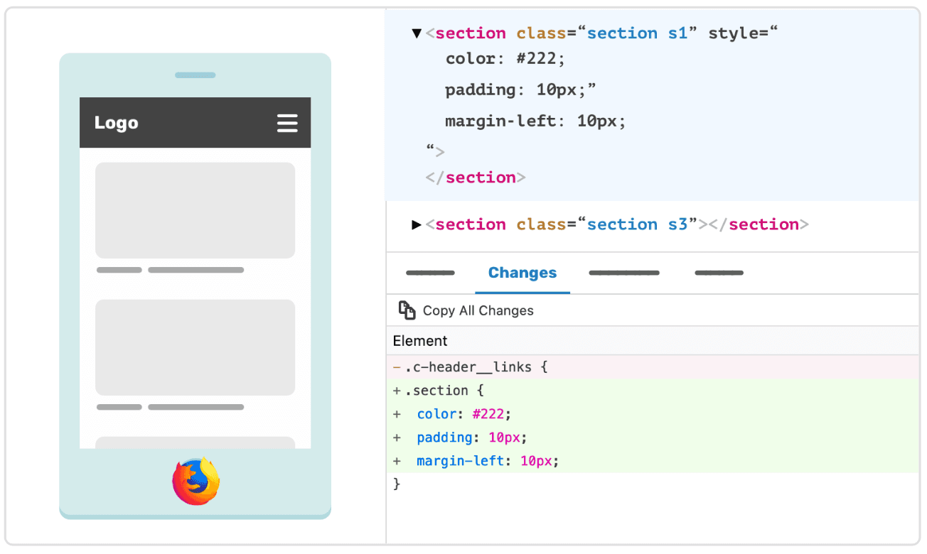Open the first placeholder tab left of Changes
The height and width of the screenshot is (554, 927).
430,273
